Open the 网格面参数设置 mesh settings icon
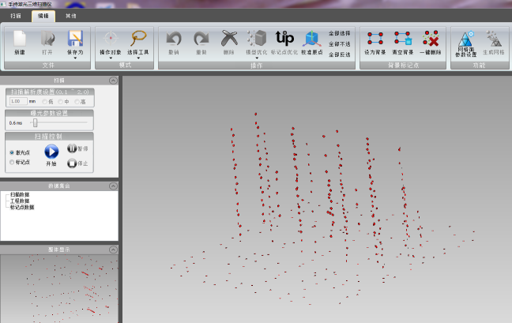The width and height of the screenshot is (512, 323). click(466, 39)
